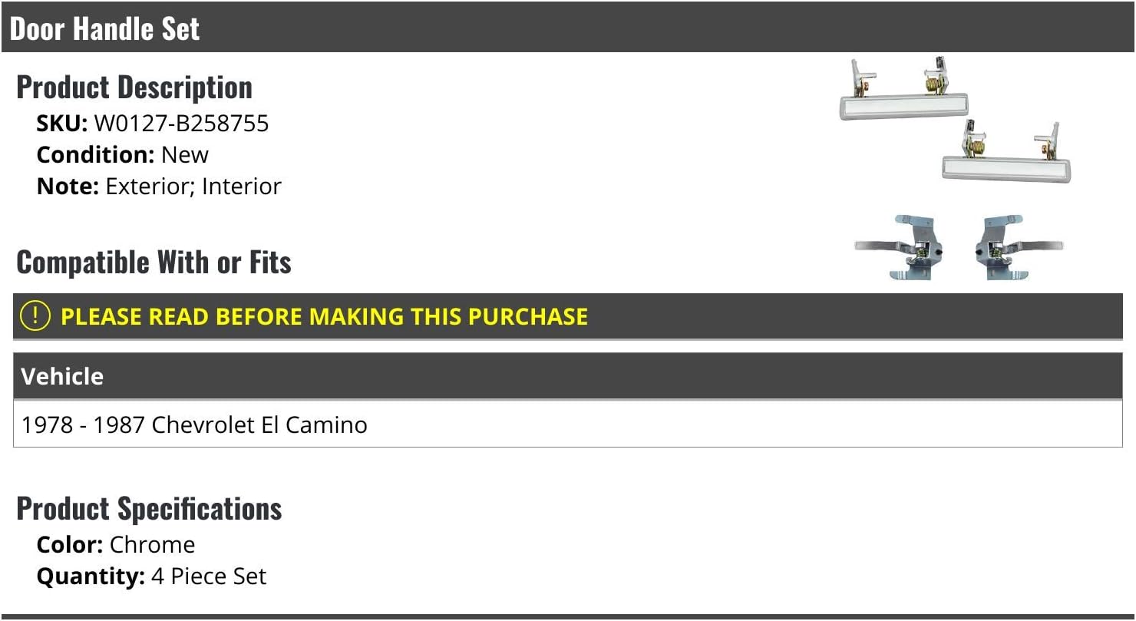
Task: Click the Quantity: 4 Piece Set line
Action: tap(152, 576)
